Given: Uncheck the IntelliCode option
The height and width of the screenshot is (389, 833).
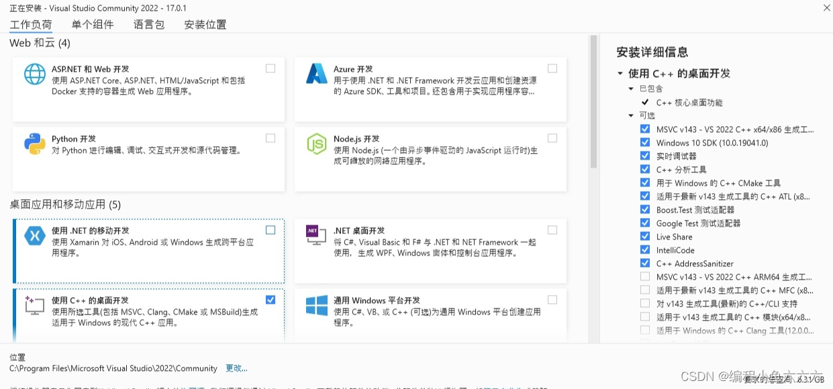Looking at the screenshot, I should [x=645, y=249].
